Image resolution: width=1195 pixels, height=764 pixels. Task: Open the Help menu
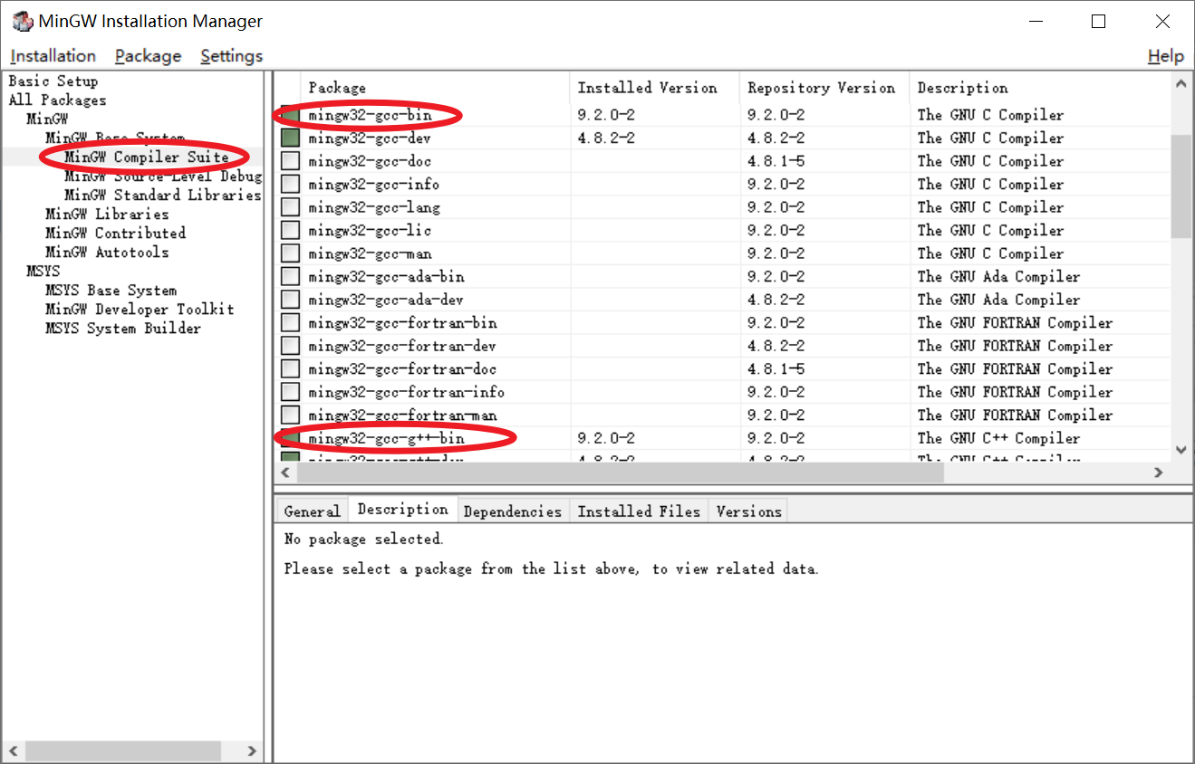coord(1165,56)
